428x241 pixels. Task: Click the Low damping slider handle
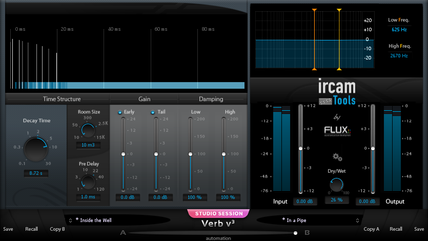pos(190,154)
